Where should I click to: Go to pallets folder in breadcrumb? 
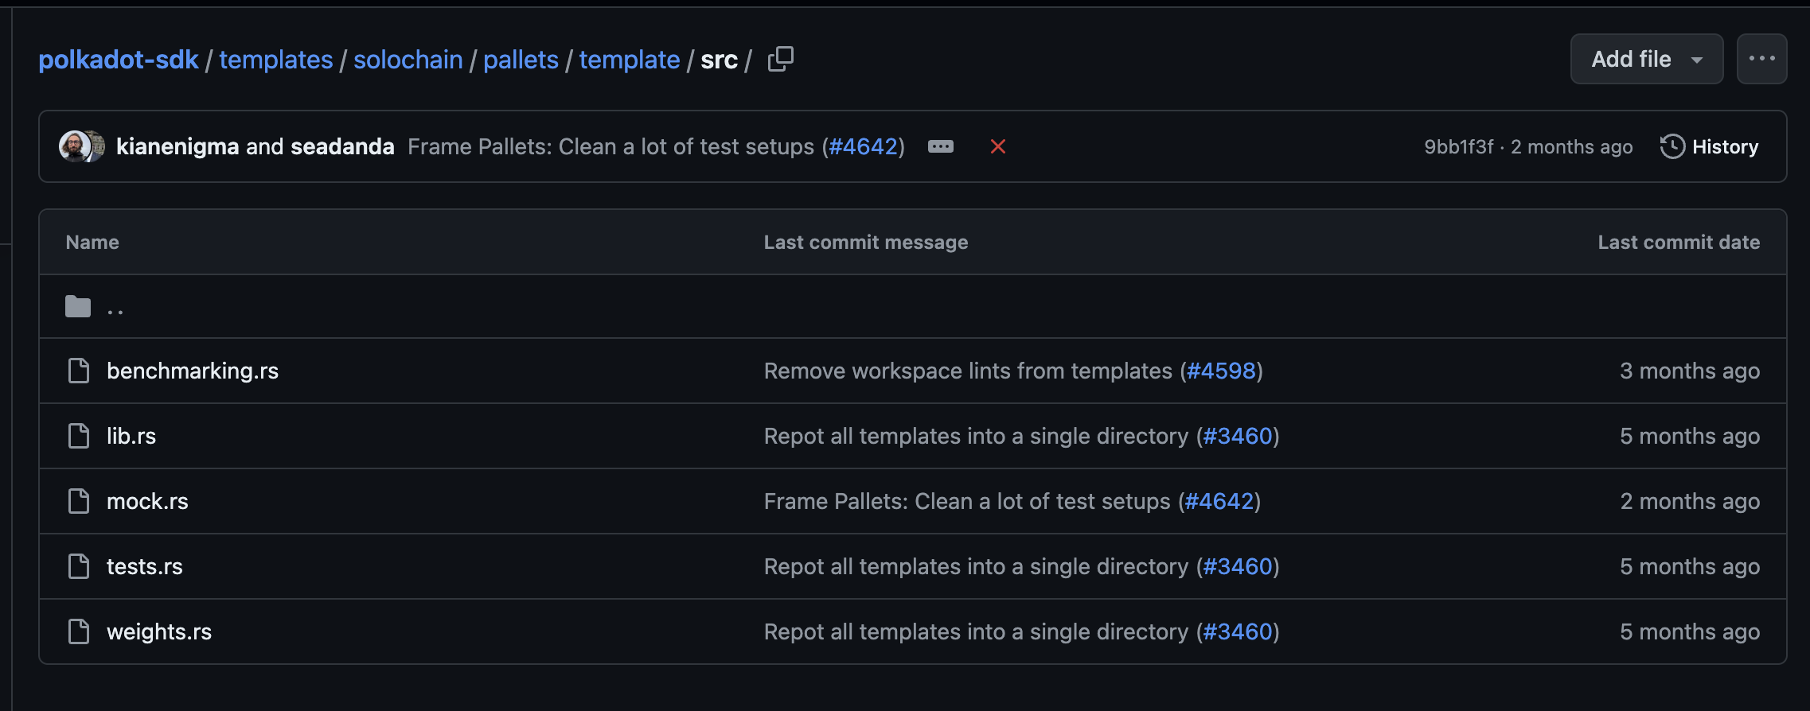(x=521, y=60)
